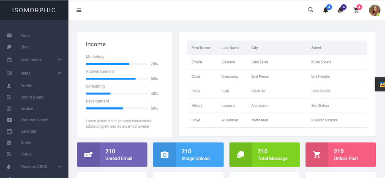Click the Marketing progress bar
385x178 pixels.
click(117, 64)
